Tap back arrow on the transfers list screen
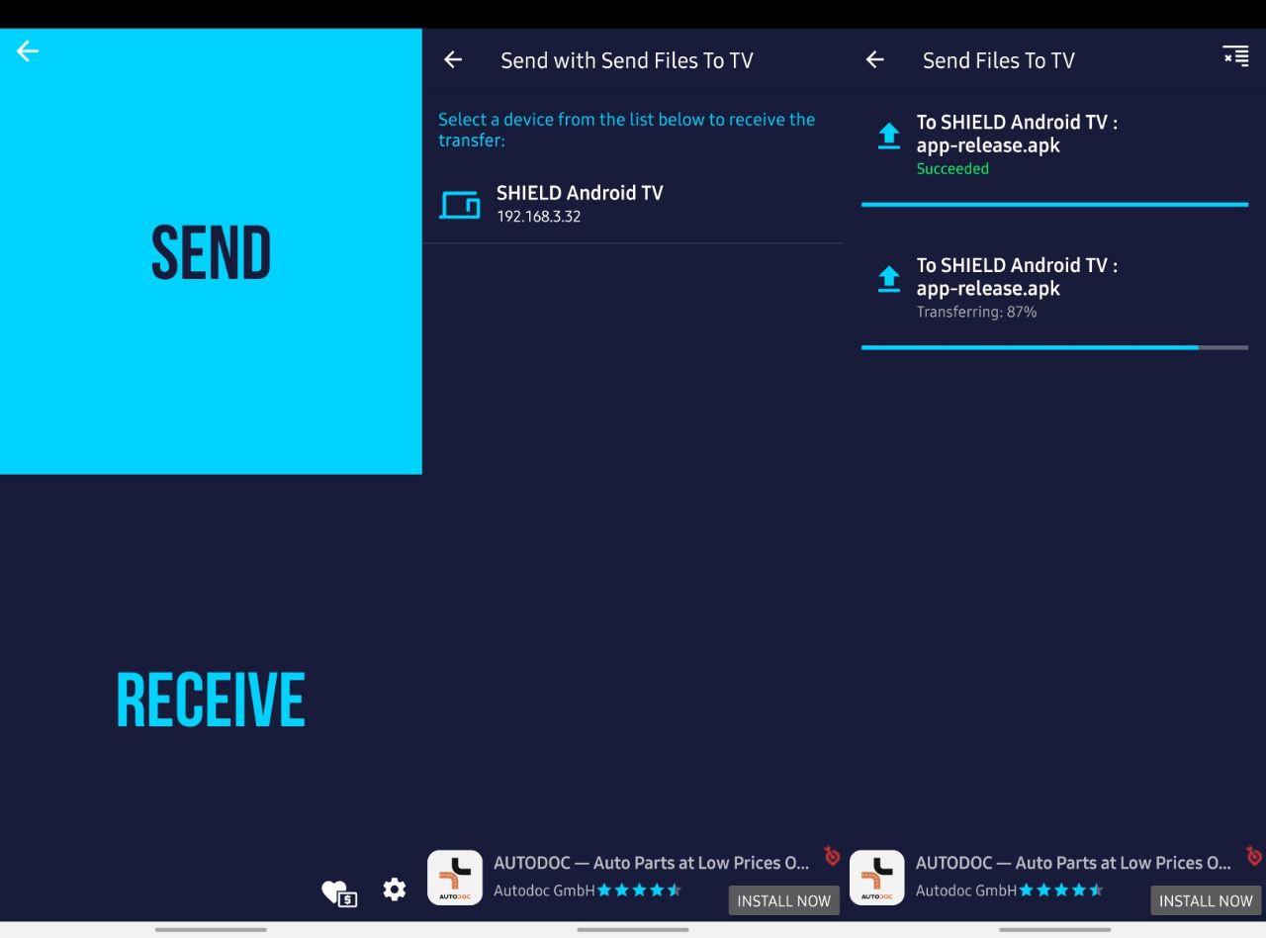Image resolution: width=1266 pixels, height=938 pixels. pos(874,60)
